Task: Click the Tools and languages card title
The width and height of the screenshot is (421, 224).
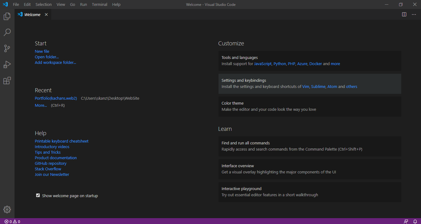Action: tap(240, 57)
